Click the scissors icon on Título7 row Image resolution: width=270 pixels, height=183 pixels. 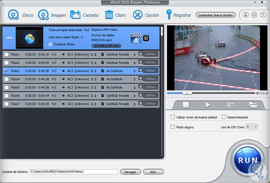[141, 103]
